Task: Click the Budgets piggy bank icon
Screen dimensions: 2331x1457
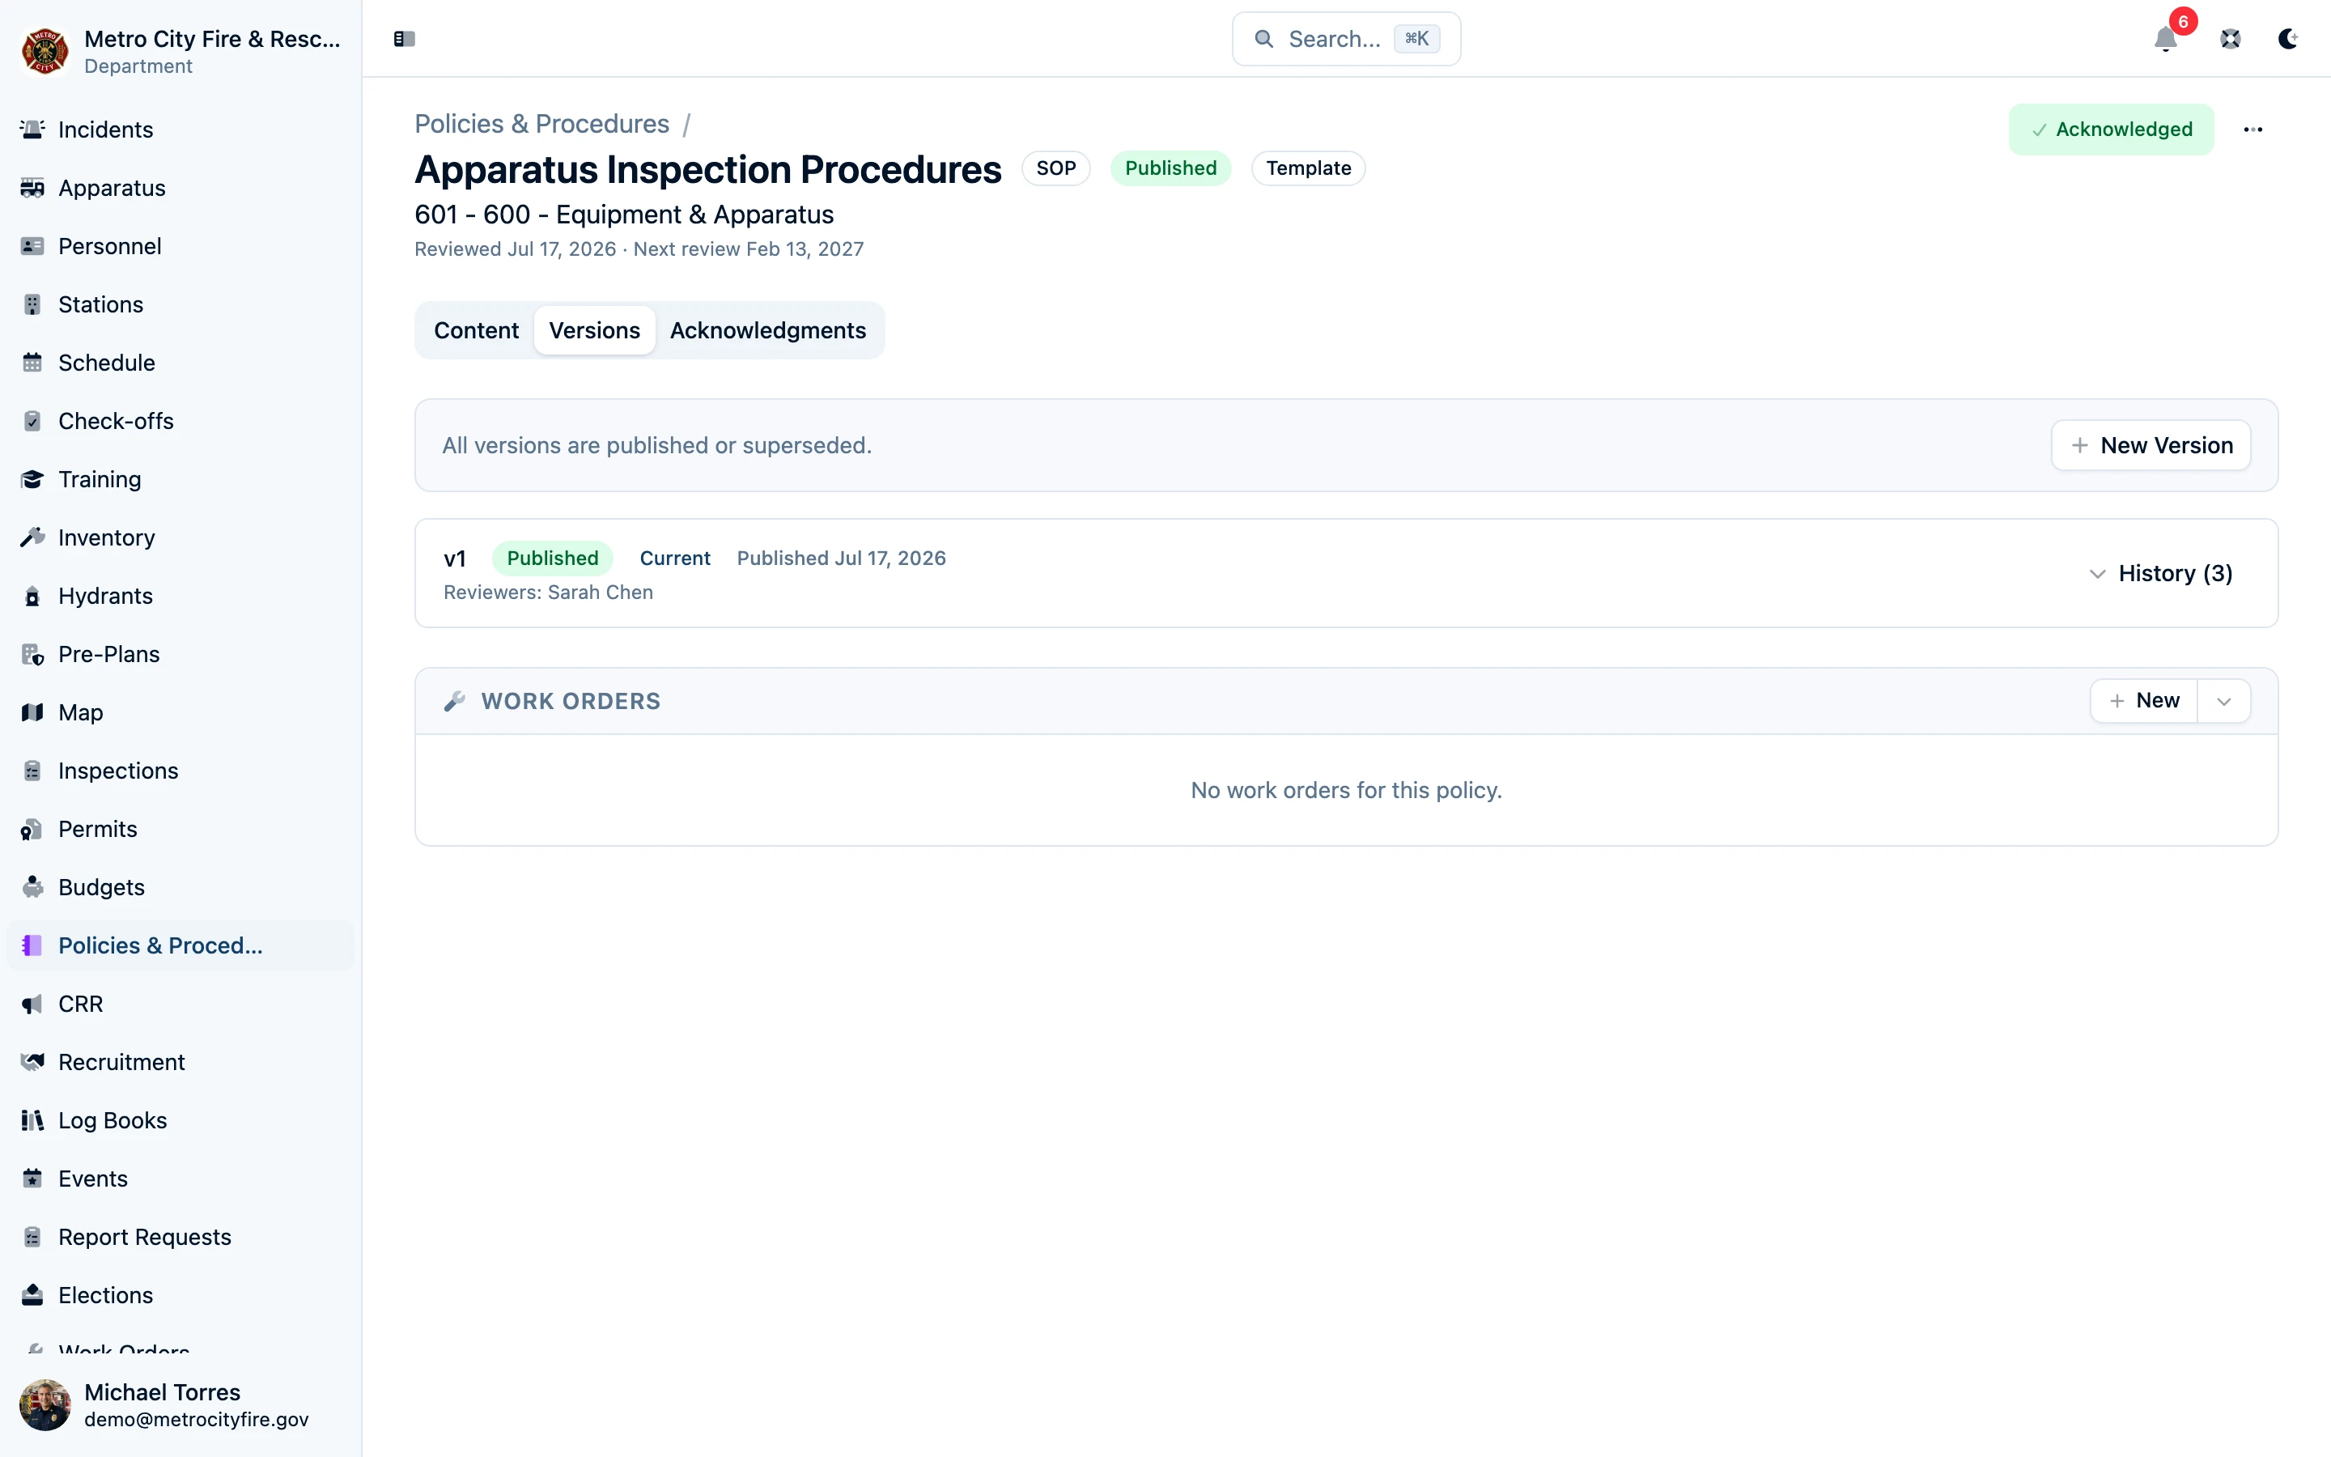Action: point(32,887)
